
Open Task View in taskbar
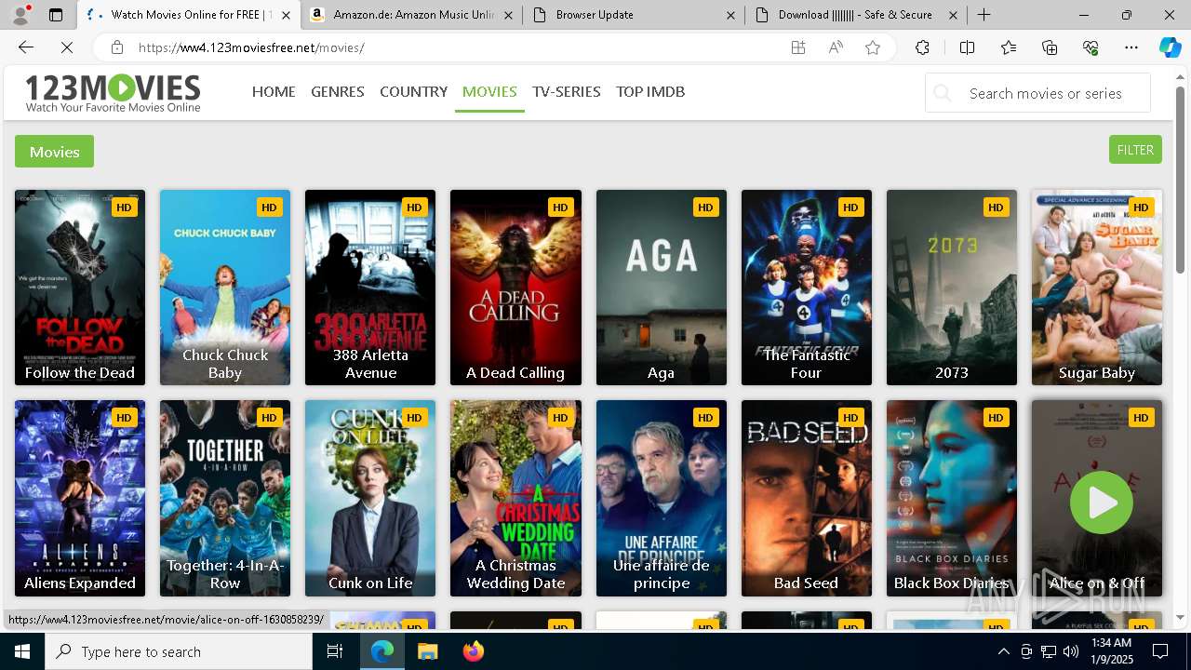click(335, 651)
